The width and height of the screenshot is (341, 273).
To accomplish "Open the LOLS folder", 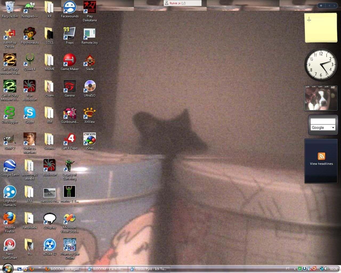I will click(x=50, y=36).
